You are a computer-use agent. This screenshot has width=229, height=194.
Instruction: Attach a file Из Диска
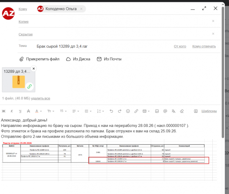click(x=78, y=59)
